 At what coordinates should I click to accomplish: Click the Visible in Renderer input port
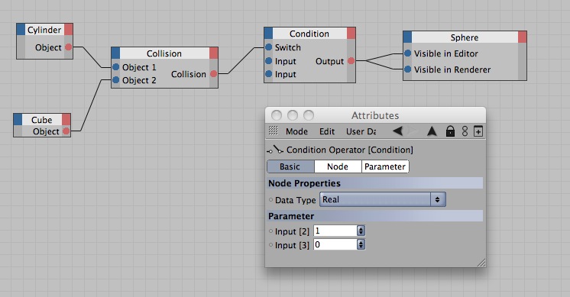pyautogui.click(x=408, y=69)
